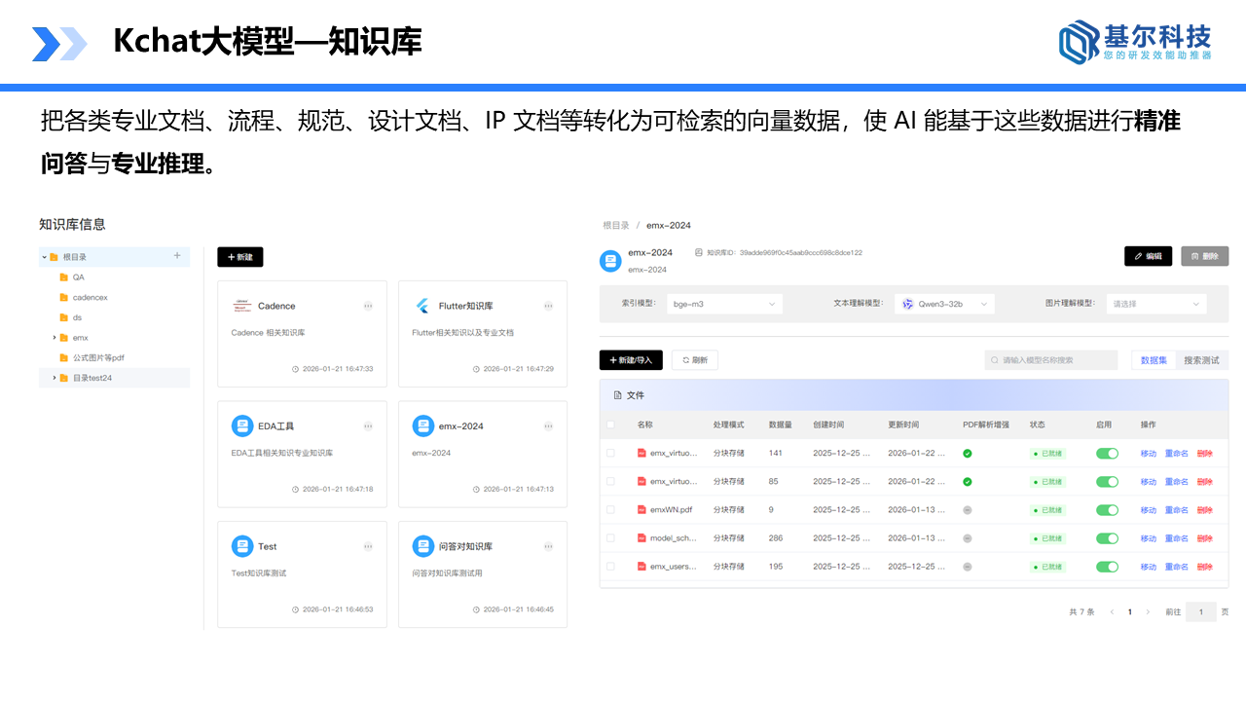Check the select-all checkbox in table header

[x=610, y=424]
